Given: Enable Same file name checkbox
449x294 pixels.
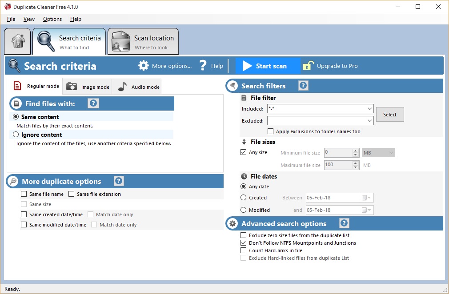Looking at the screenshot, I should [24, 194].
